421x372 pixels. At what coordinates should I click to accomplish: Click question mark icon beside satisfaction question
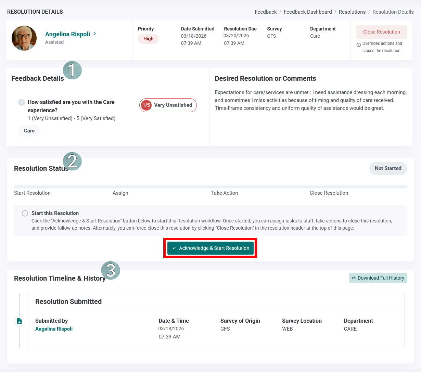[x=22, y=102]
